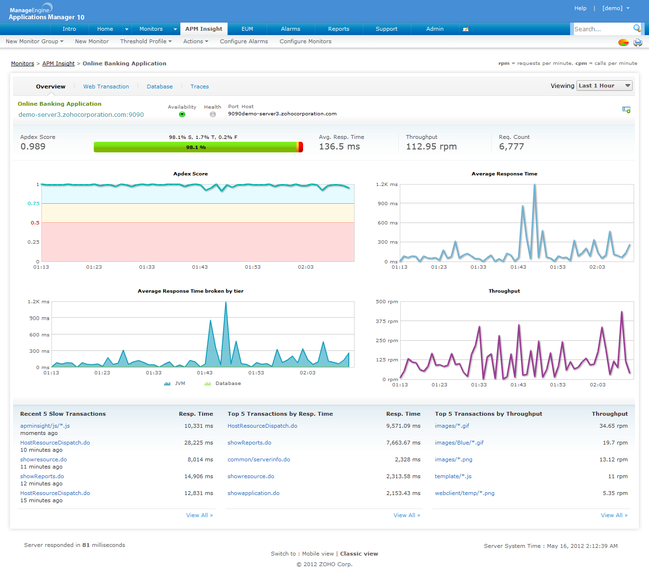Click View All under Recent Slow Transactions
The width and height of the screenshot is (649, 570).
[199, 515]
